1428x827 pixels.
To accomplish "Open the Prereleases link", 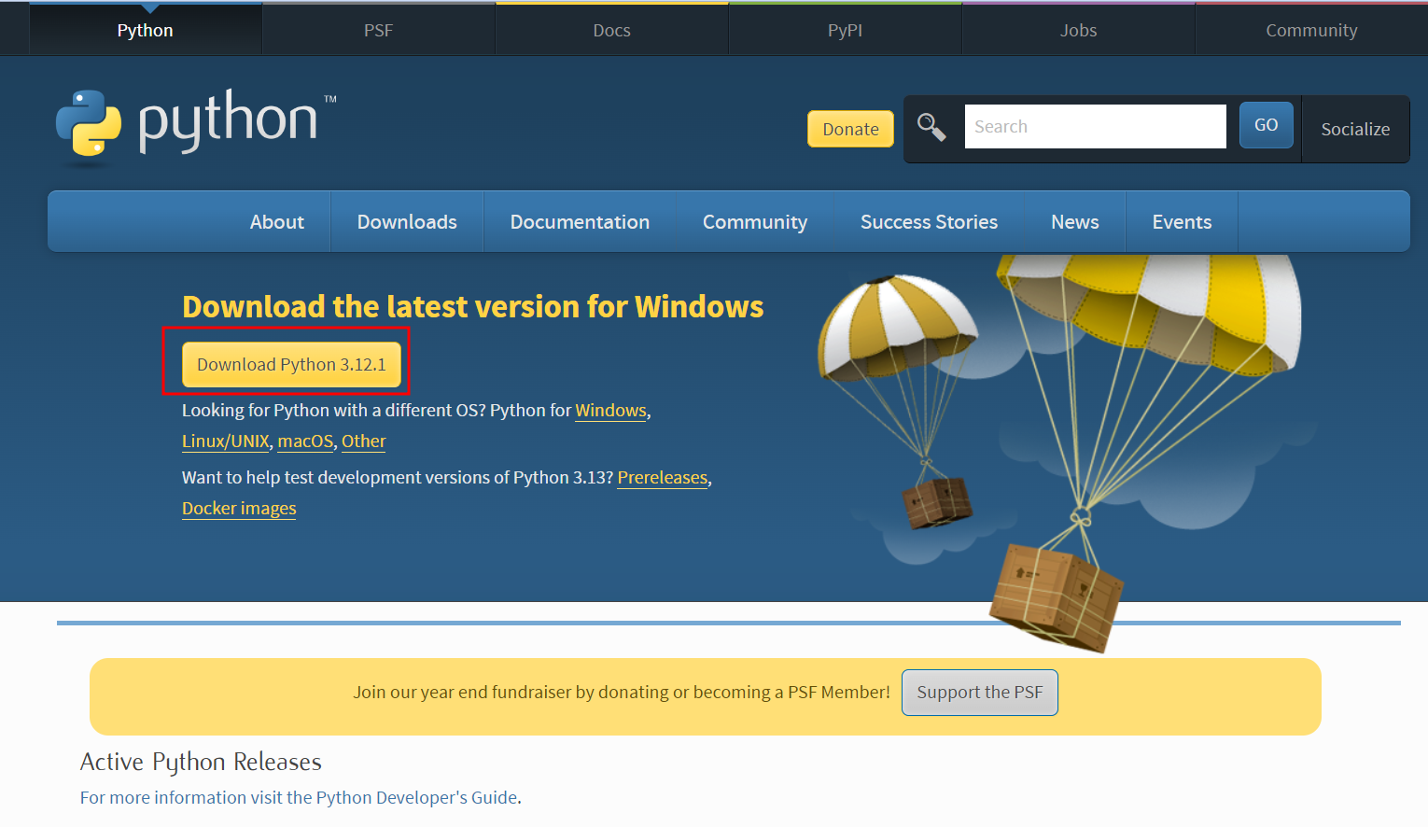I will pyautogui.click(x=663, y=477).
